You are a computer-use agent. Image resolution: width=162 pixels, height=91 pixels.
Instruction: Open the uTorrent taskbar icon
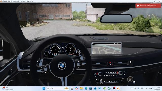point(105,88)
